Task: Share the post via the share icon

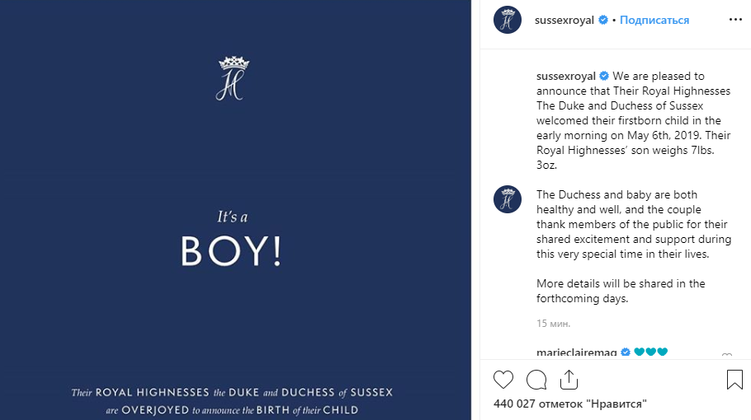Action: 569,380
